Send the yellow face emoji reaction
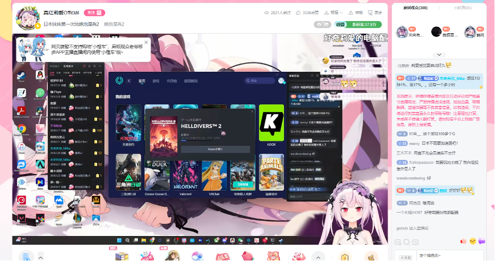This screenshot has width=495, height=261. click(473, 241)
